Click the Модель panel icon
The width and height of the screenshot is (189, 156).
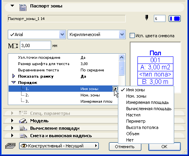23,121
